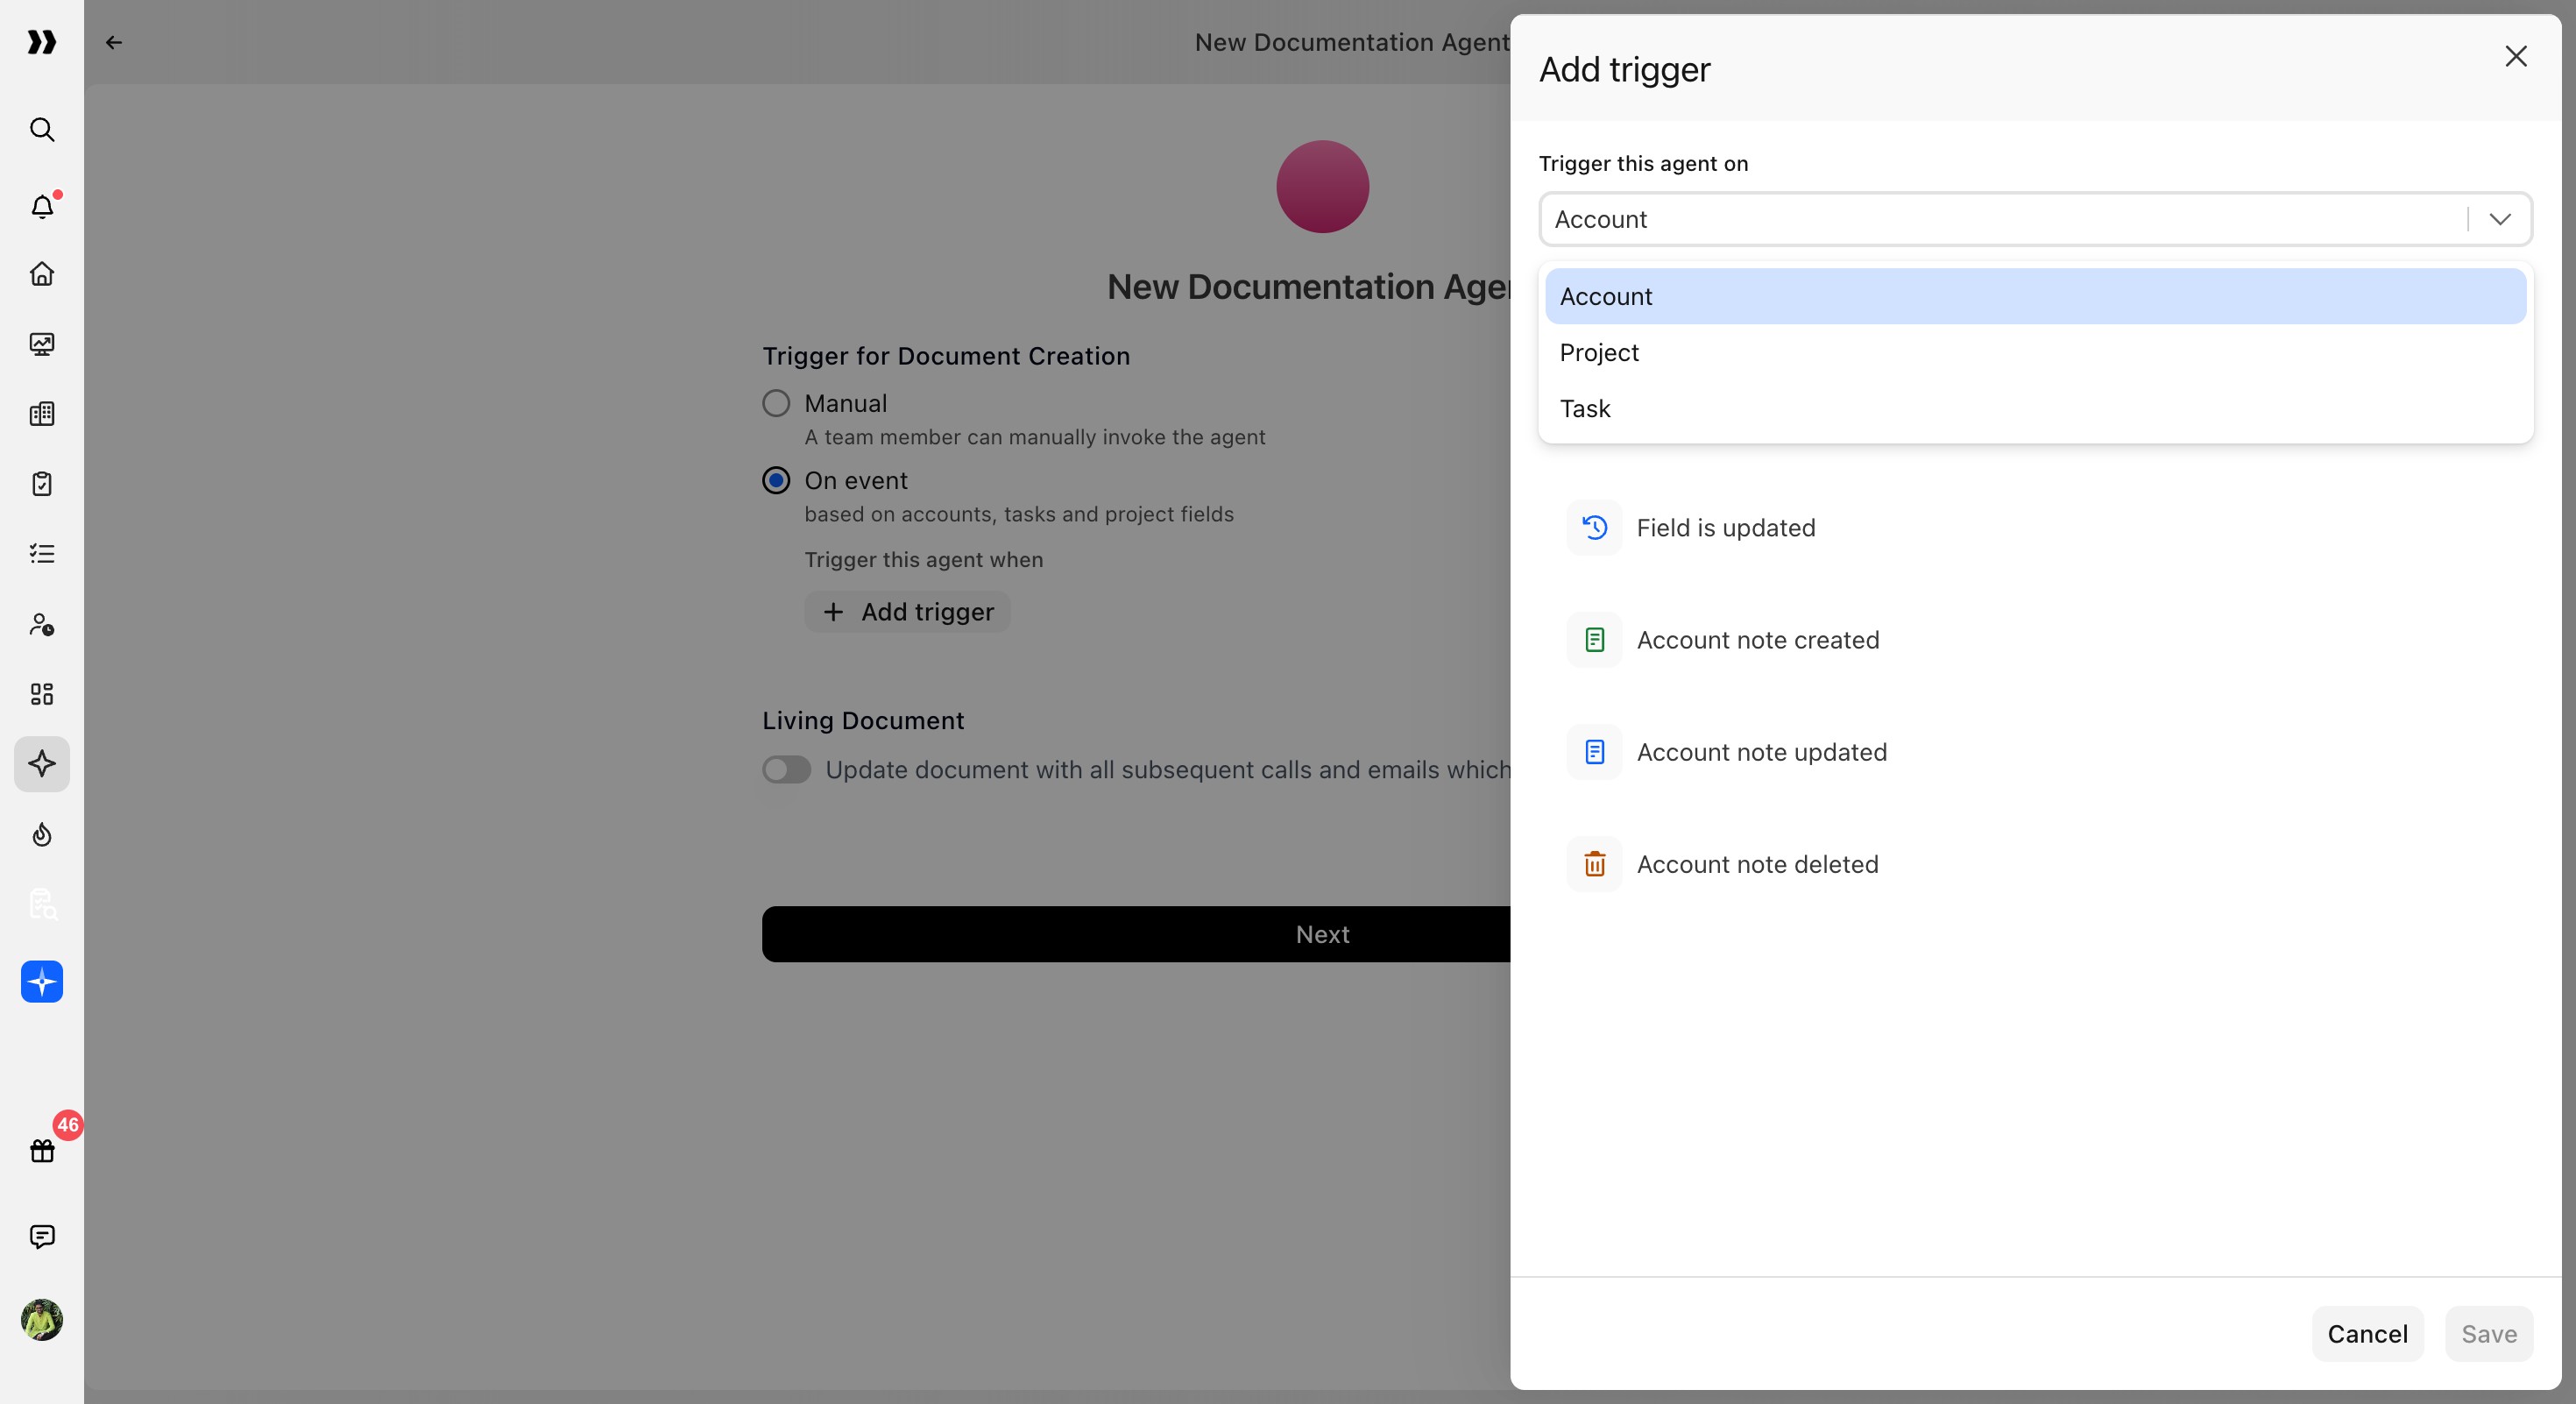The image size is (2576, 1404).
Task: Open the gift icon with 46 badge
Action: pyautogui.click(x=42, y=1150)
